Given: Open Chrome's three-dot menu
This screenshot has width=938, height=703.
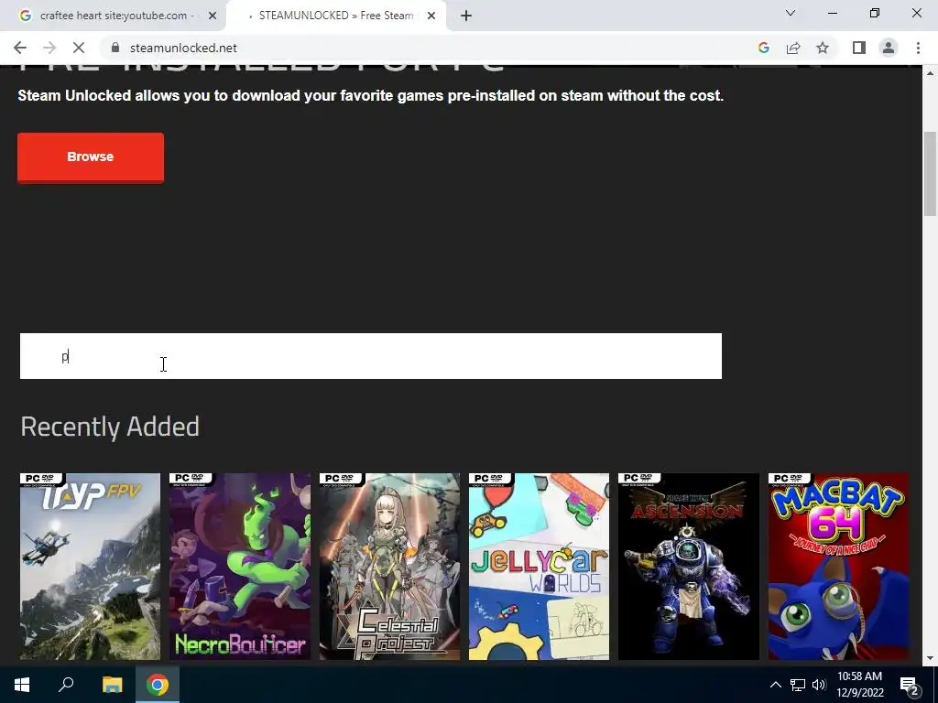Looking at the screenshot, I should [918, 48].
